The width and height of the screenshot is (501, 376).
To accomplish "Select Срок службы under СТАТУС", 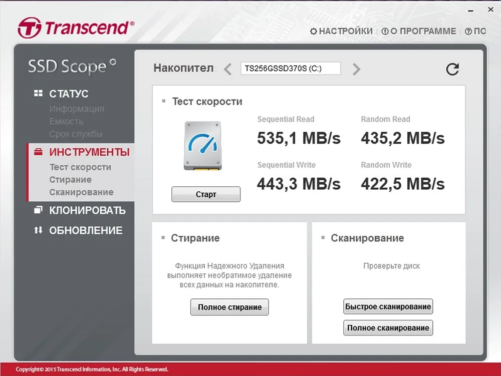I will coord(76,134).
